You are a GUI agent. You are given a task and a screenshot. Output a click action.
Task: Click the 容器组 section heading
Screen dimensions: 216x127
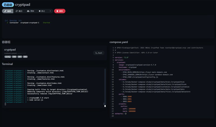(6, 42)
